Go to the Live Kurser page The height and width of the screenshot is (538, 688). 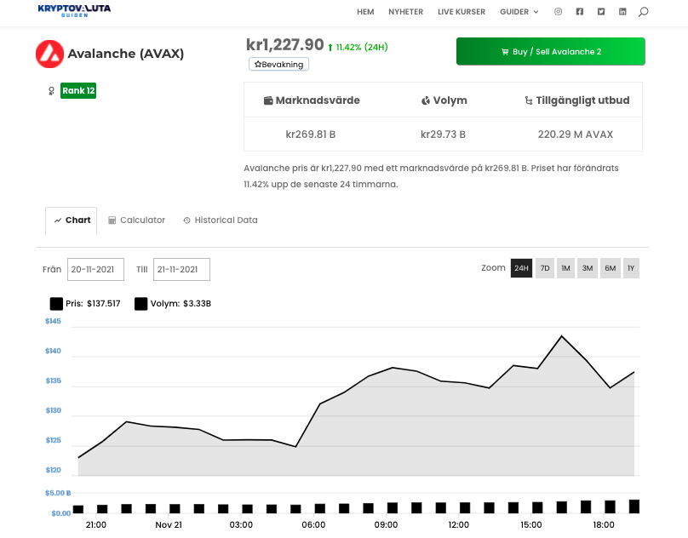pos(461,12)
